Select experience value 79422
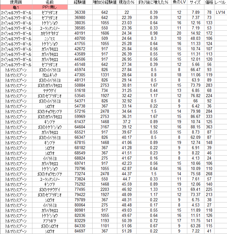227x234 pixels. click(x=80, y=195)
